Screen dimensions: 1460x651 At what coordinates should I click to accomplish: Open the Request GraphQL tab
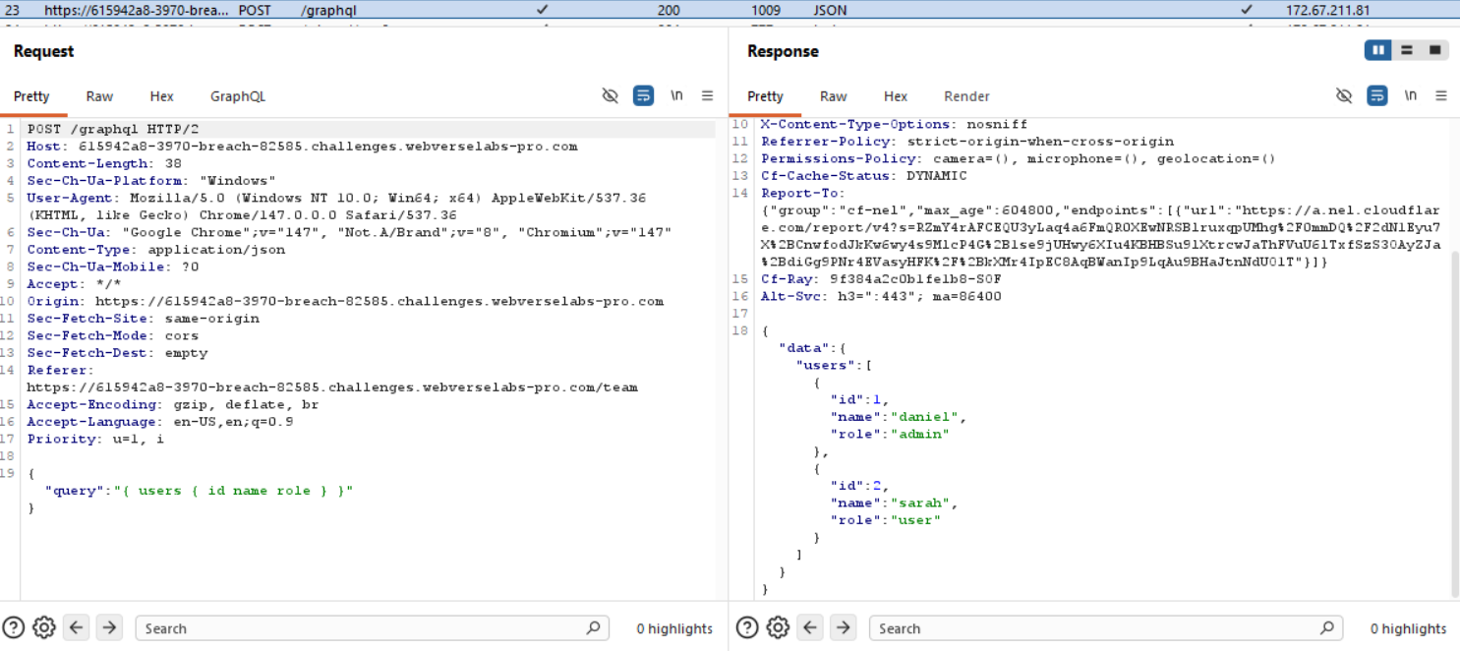coord(238,96)
